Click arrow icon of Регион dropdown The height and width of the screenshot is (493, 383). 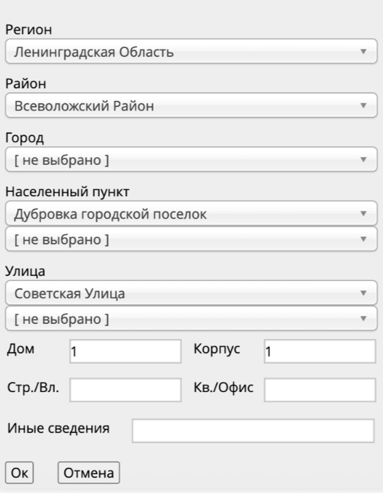pos(363,51)
